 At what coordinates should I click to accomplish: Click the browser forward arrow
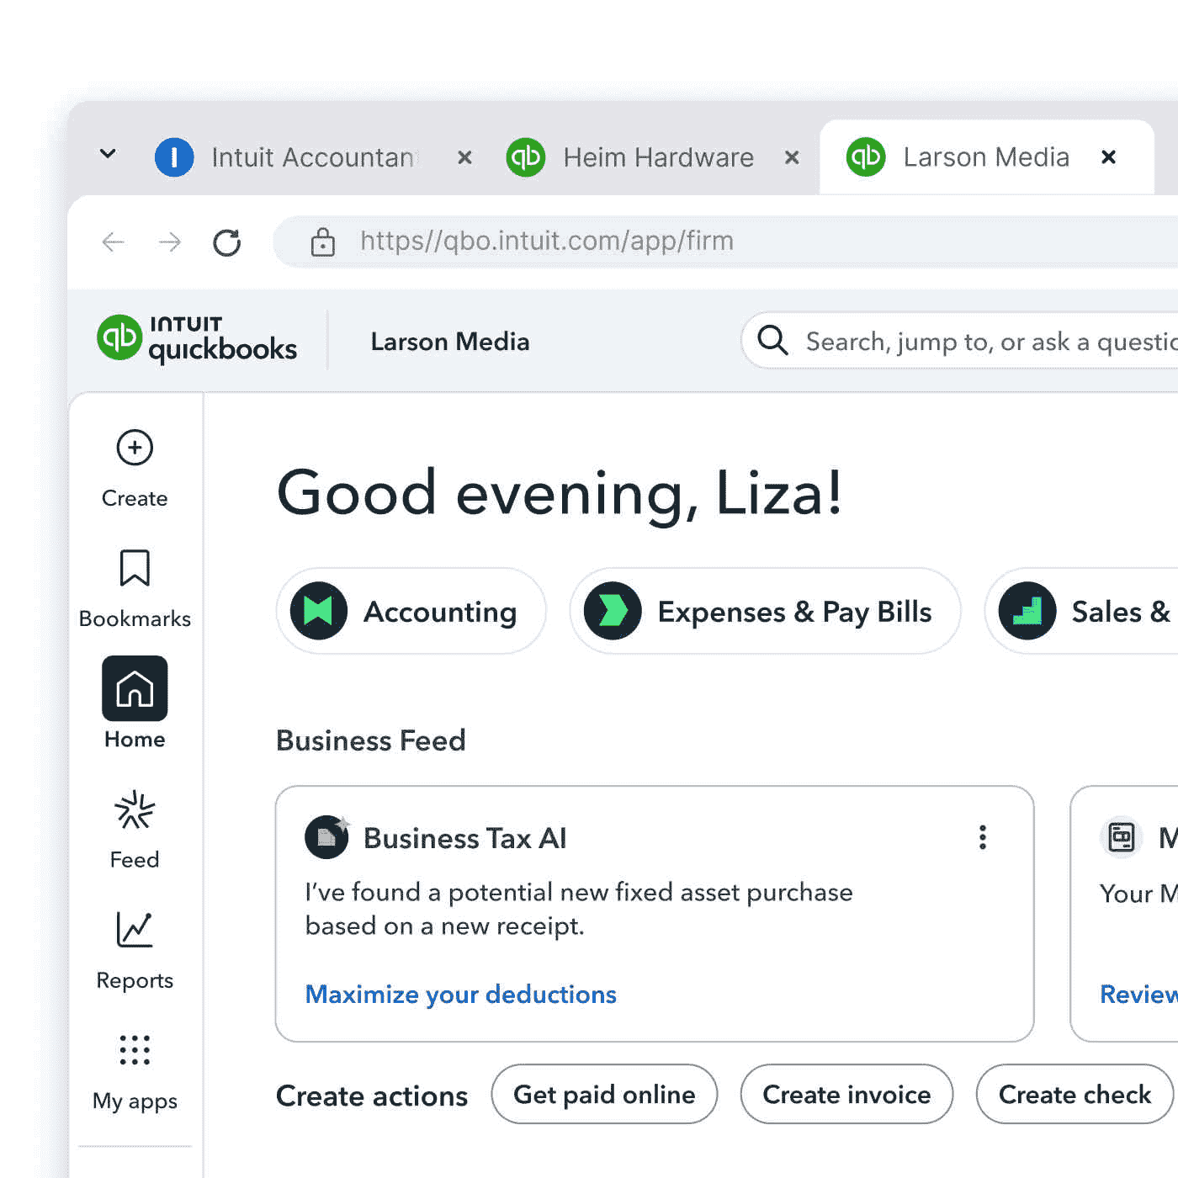pos(170,242)
